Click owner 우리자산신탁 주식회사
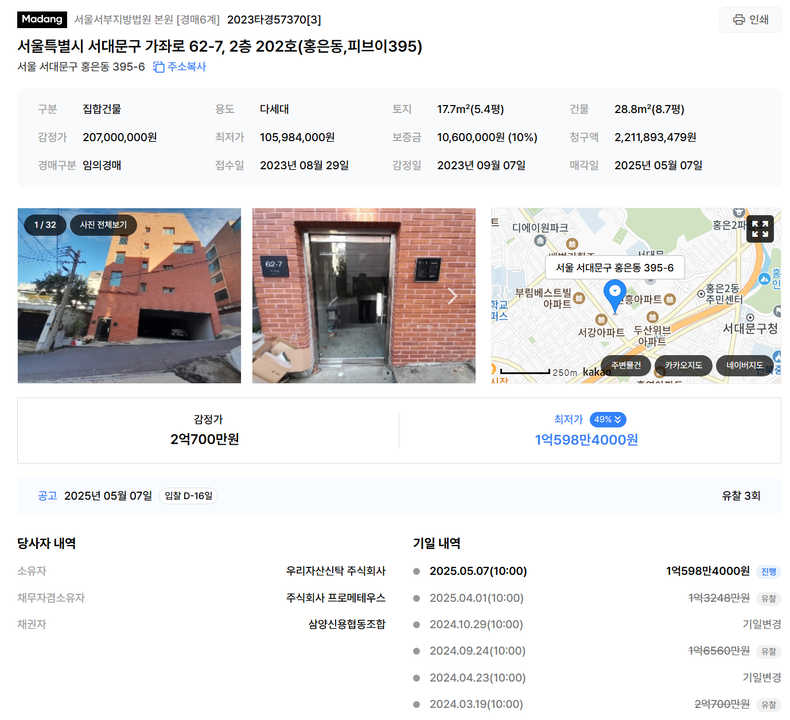Image resolution: width=790 pixels, height=720 pixels. pyautogui.click(x=336, y=571)
